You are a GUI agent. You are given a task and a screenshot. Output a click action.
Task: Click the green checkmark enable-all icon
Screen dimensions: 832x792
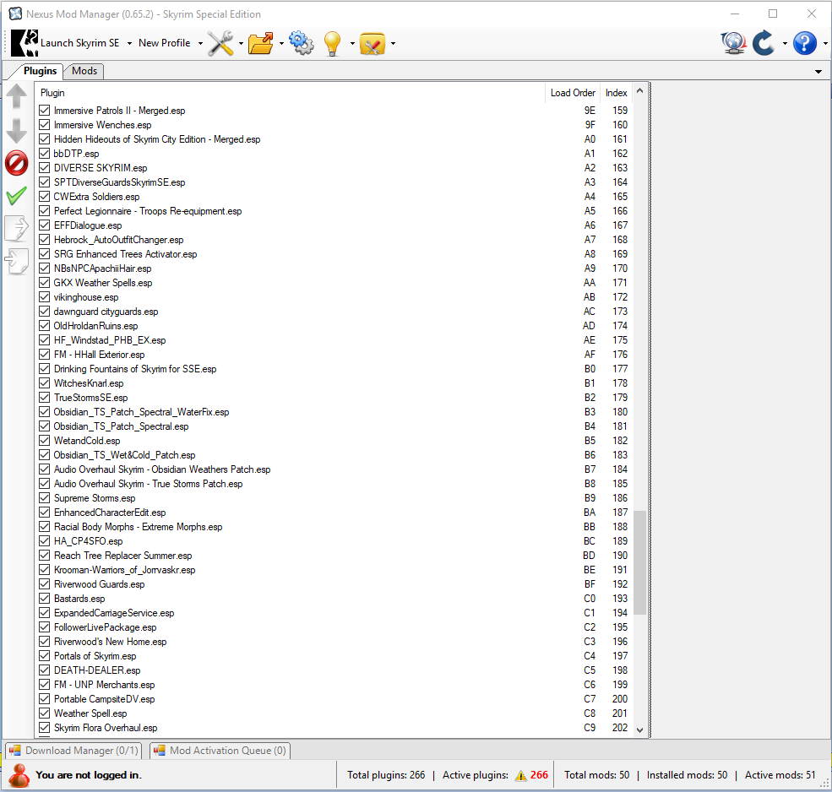[16, 196]
